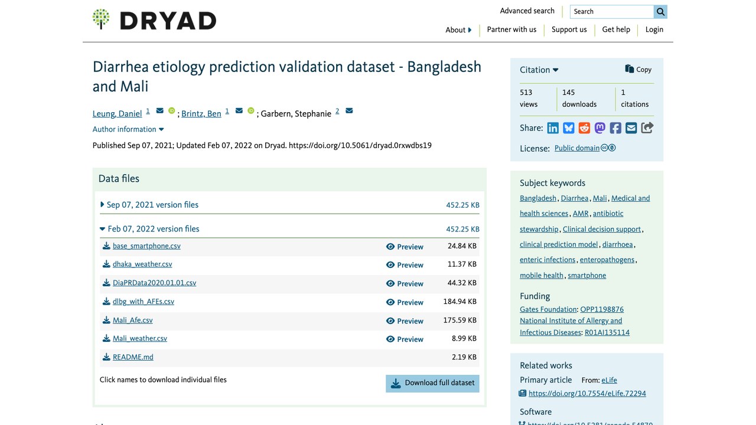
Task: Preview dlbg_with_AFEs.csv file
Action: point(405,302)
